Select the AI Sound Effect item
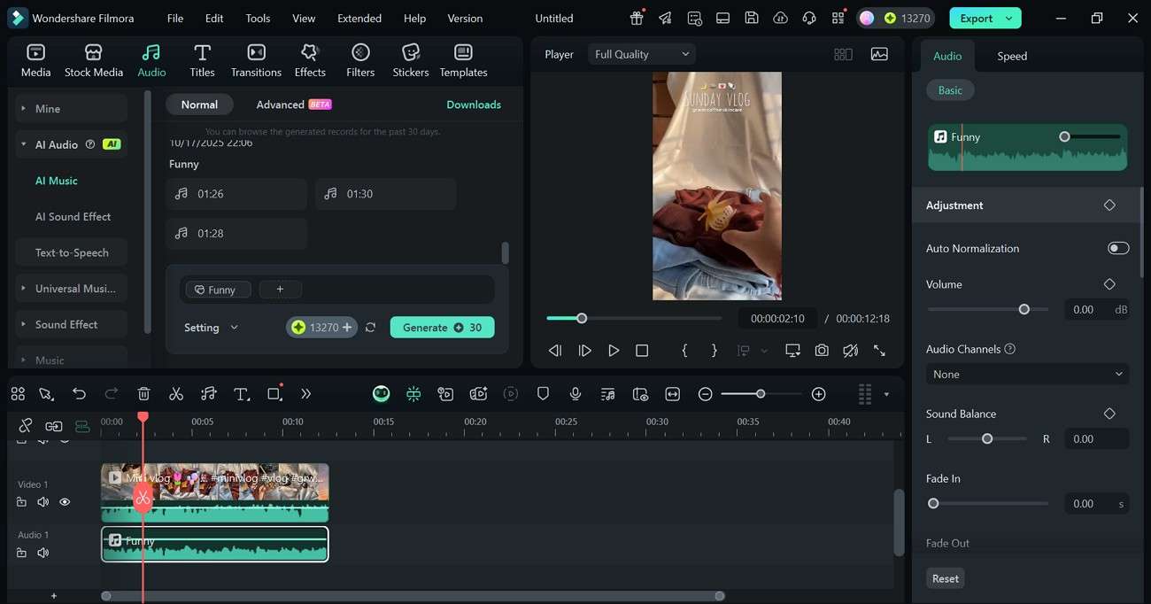 pyautogui.click(x=73, y=217)
